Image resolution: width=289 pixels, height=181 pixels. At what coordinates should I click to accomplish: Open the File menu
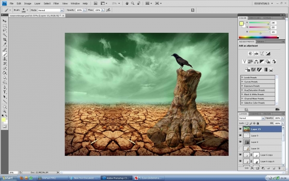(x=12, y=3)
